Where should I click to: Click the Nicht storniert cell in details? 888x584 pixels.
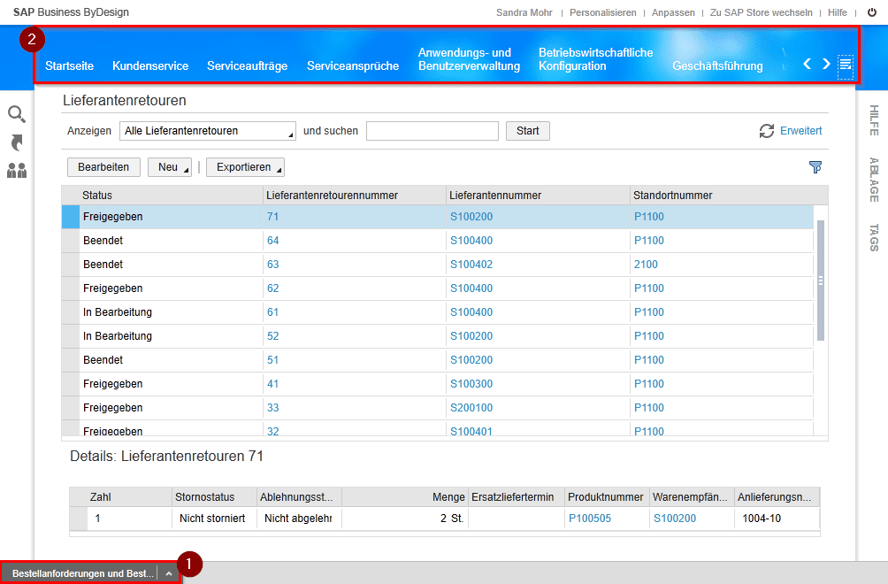[214, 519]
